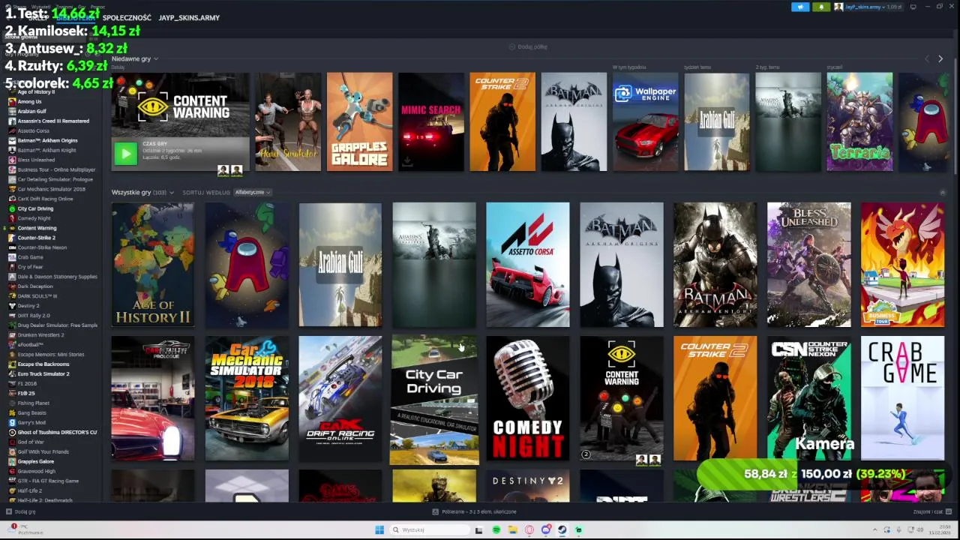Open Assetto Corsa game cover
Screen dimensions: 960x540
(528, 265)
